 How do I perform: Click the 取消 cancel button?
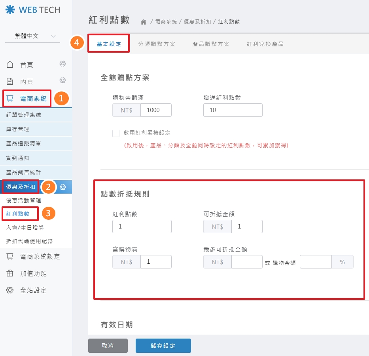(x=108, y=345)
